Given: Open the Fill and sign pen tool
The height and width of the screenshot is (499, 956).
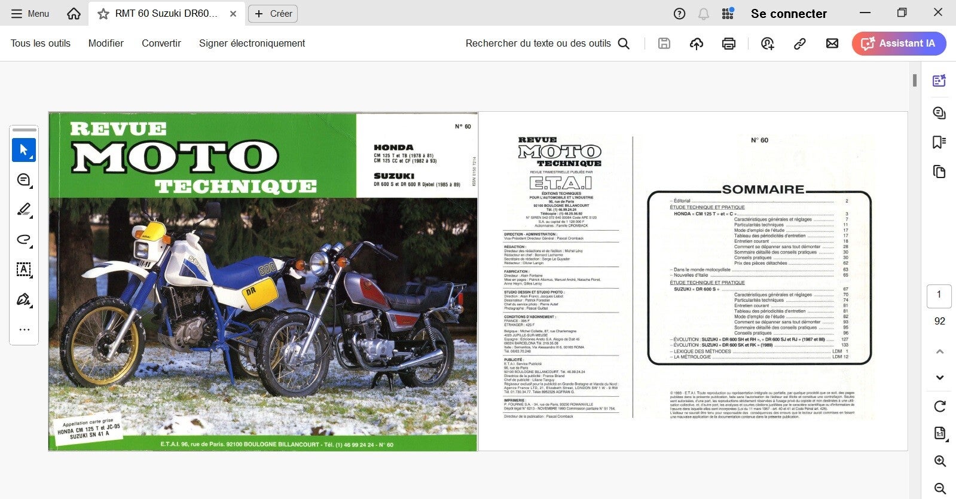Looking at the screenshot, I should coord(24,299).
